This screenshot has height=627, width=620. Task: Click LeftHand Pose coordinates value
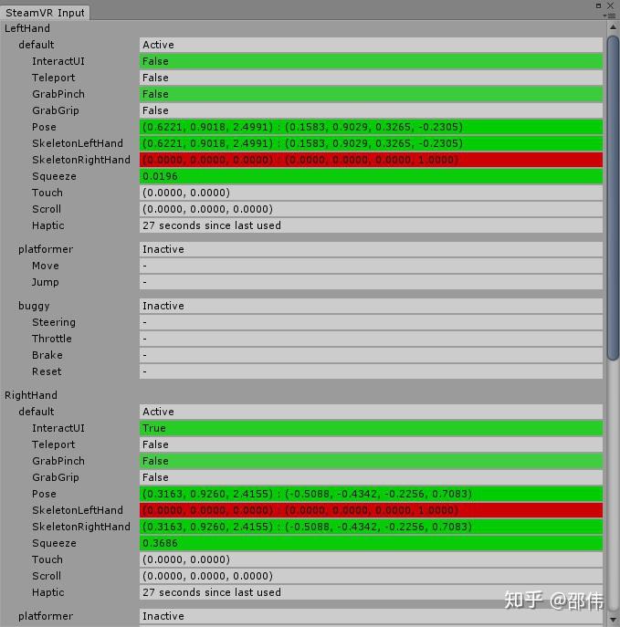click(371, 127)
